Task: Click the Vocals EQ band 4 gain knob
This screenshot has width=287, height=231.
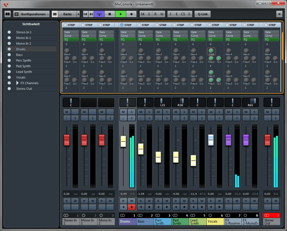Action: tap(211, 50)
